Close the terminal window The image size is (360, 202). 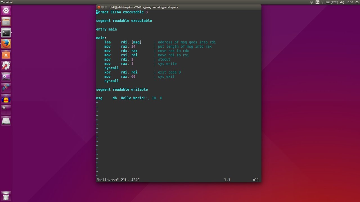99,7
